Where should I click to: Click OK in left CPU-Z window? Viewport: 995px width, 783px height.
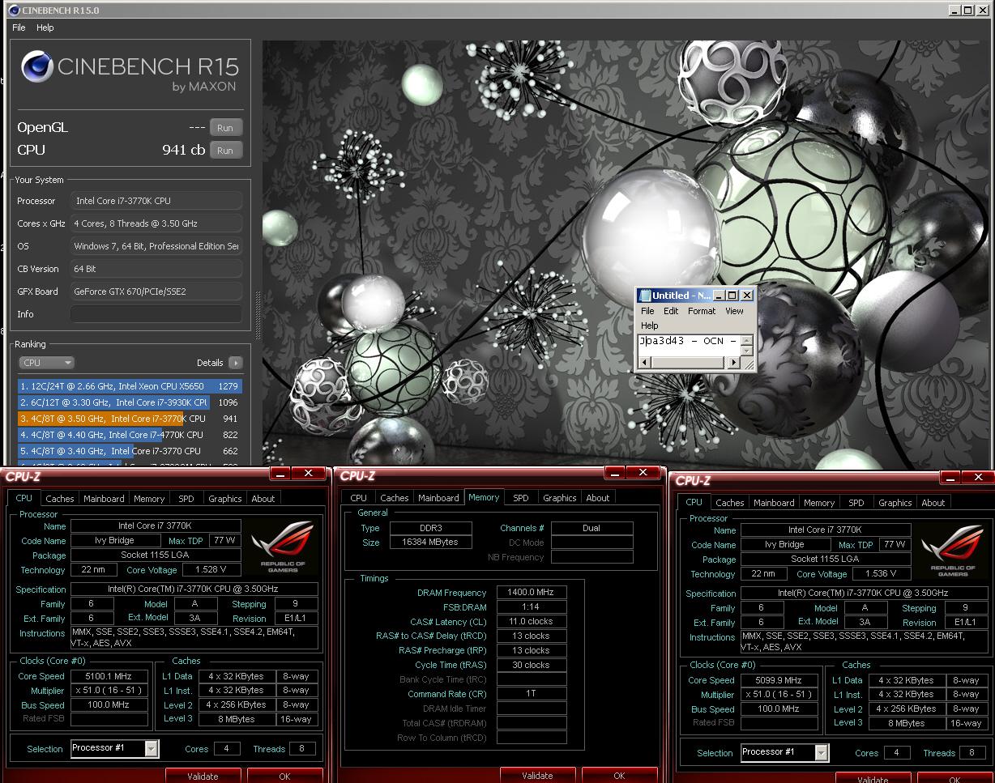284,776
